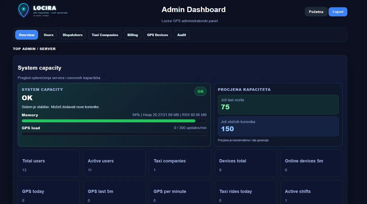Viewport: 367px width, 204px height.
Task: Click 'Pregled opterećenja servera' description text
Action: click(59, 78)
